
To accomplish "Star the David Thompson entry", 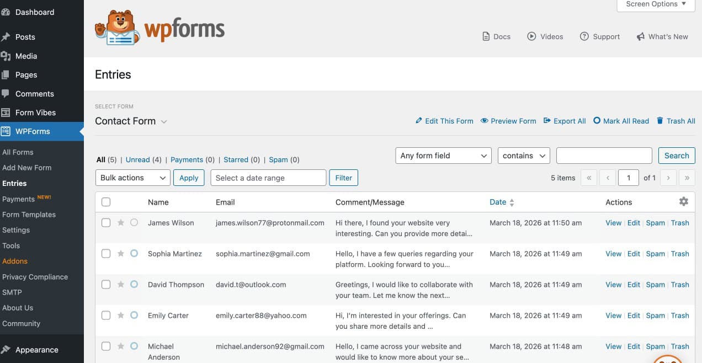I will pyautogui.click(x=121, y=285).
